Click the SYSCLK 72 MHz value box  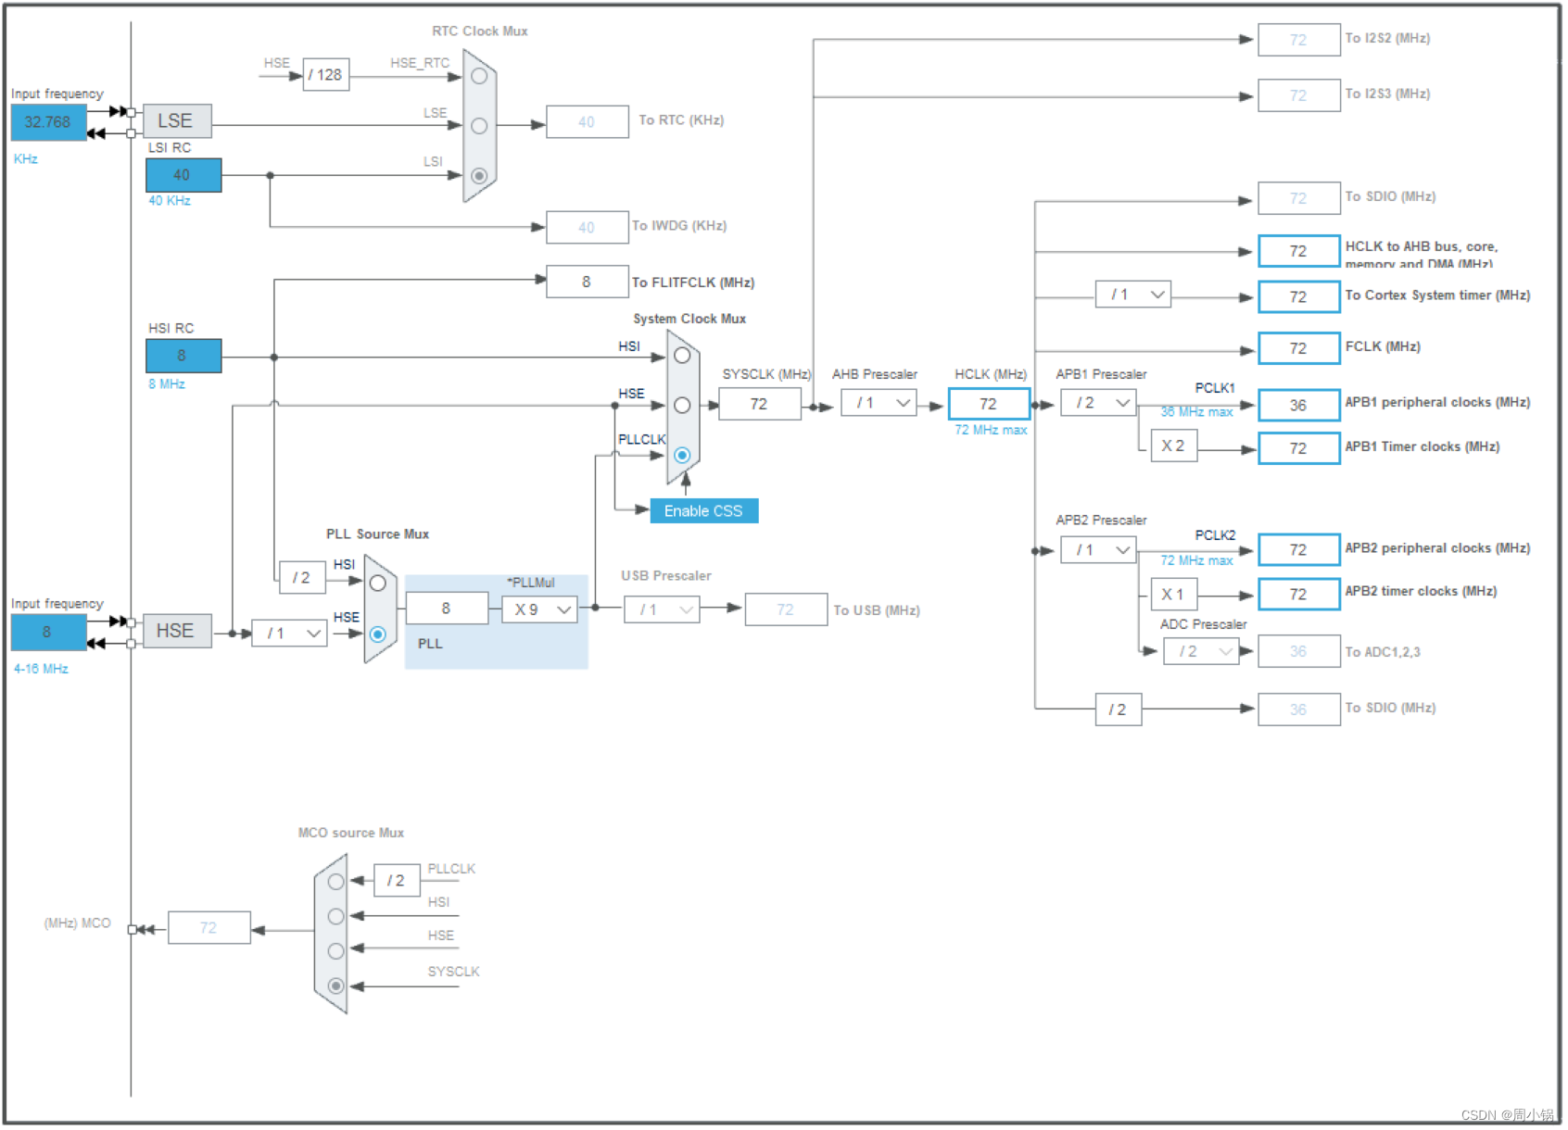(759, 403)
